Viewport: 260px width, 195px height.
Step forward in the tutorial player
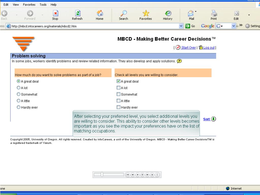147,175
